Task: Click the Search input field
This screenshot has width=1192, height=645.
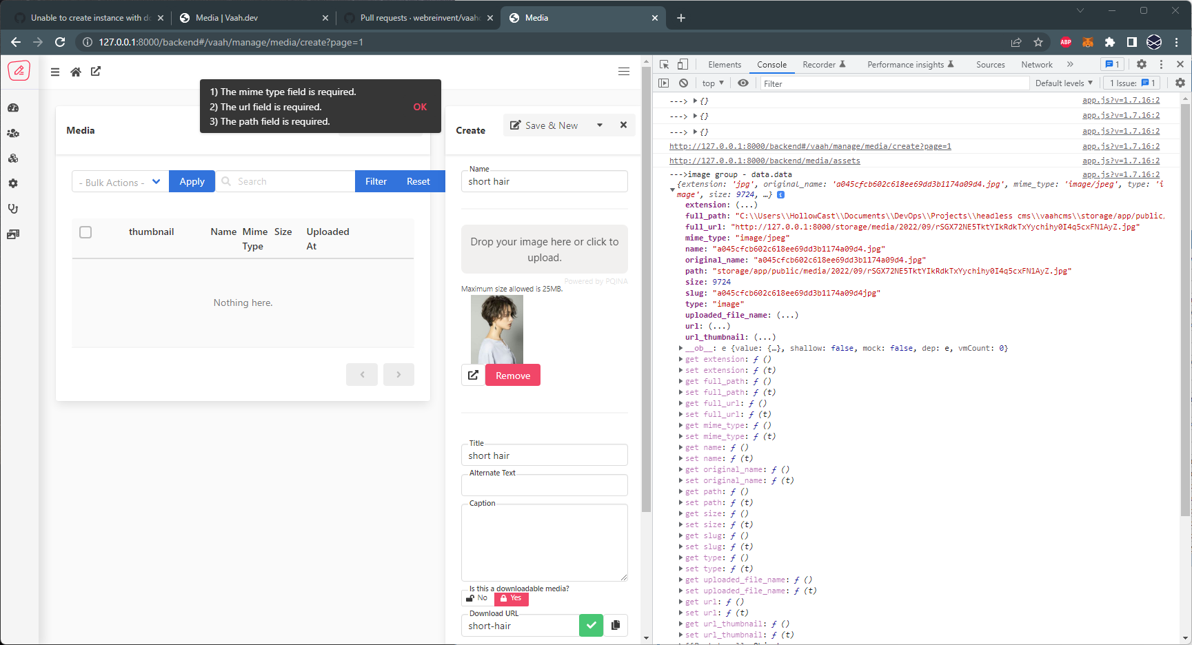Action: coord(285,181)
